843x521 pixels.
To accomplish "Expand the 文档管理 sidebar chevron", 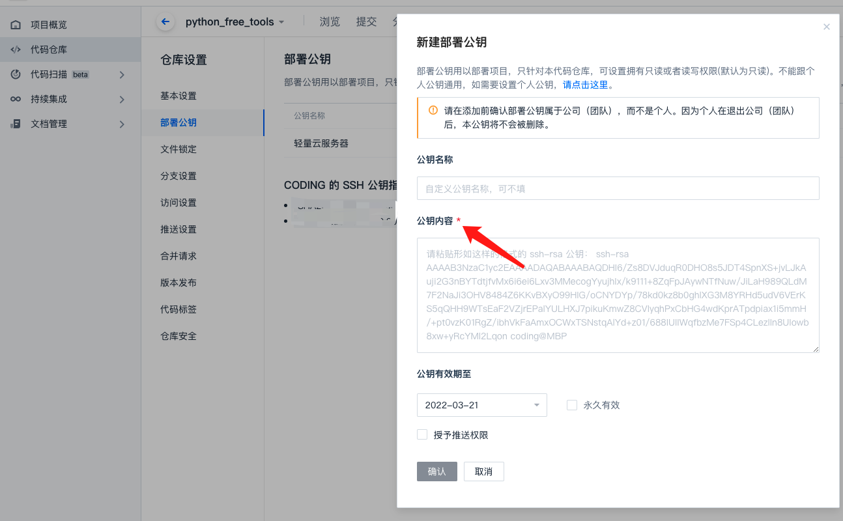I will click(122, 124).
